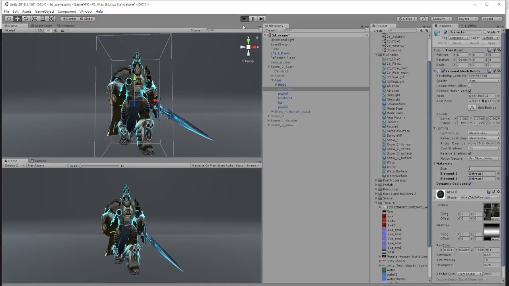
Task: Select the Rotate tool in the toolbar
Action: (26, 19)
